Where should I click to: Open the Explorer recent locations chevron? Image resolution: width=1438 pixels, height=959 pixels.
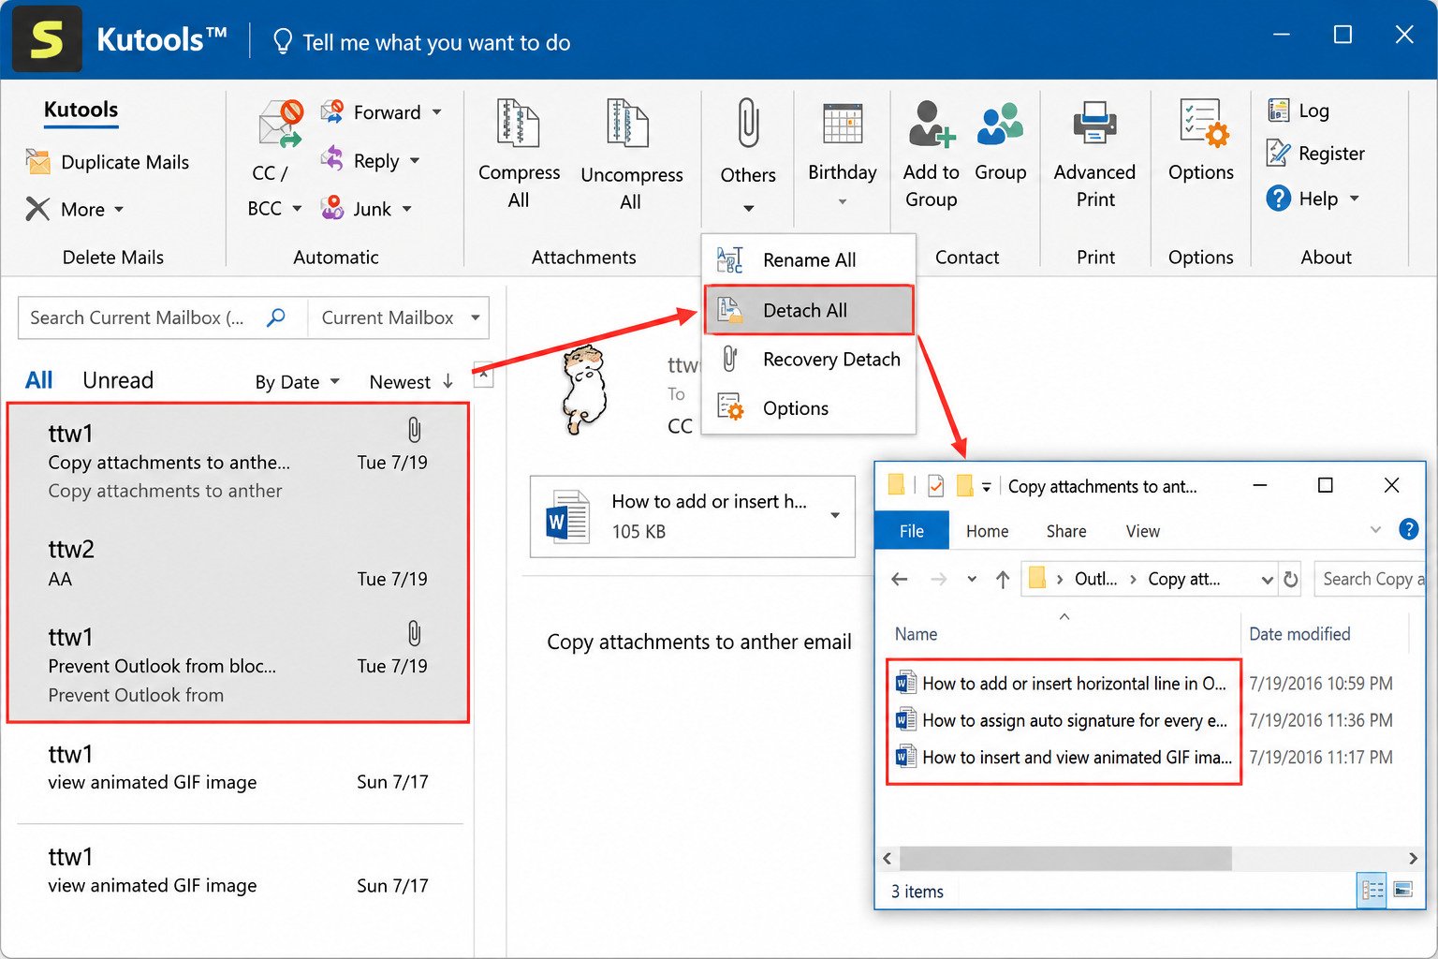click(972, 580)
